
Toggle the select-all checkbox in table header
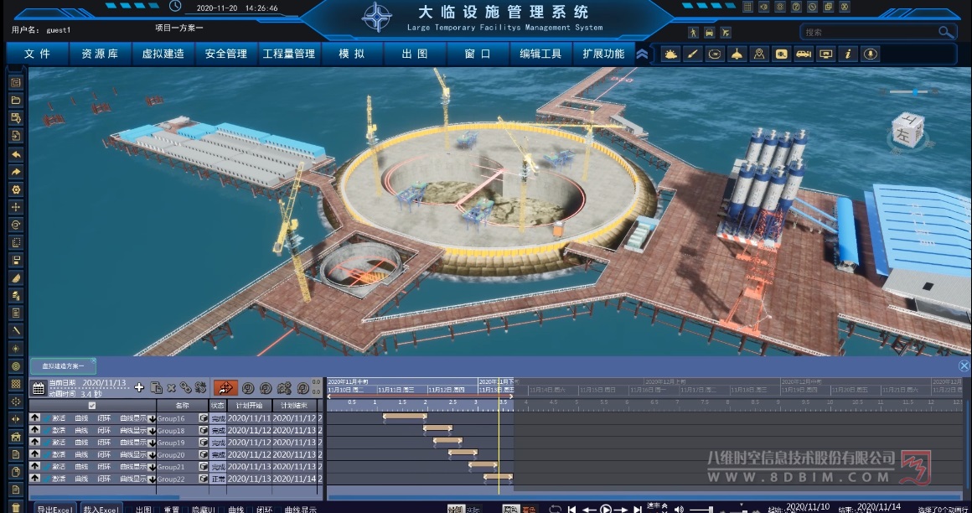pos(92,405)
